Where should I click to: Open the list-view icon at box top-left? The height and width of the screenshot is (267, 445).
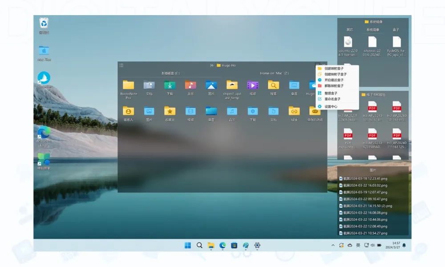pos(121,65)
